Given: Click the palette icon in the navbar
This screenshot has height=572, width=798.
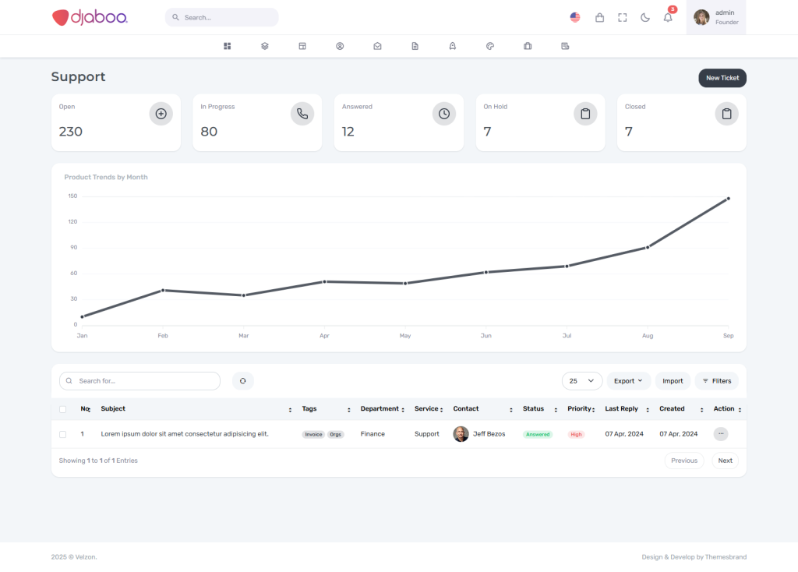Looking at the screenshot, I should tap(490, 46).
